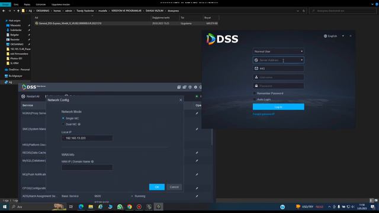Click the Password field in DSS login
The image size is (379, 213).
click(278, 86)
